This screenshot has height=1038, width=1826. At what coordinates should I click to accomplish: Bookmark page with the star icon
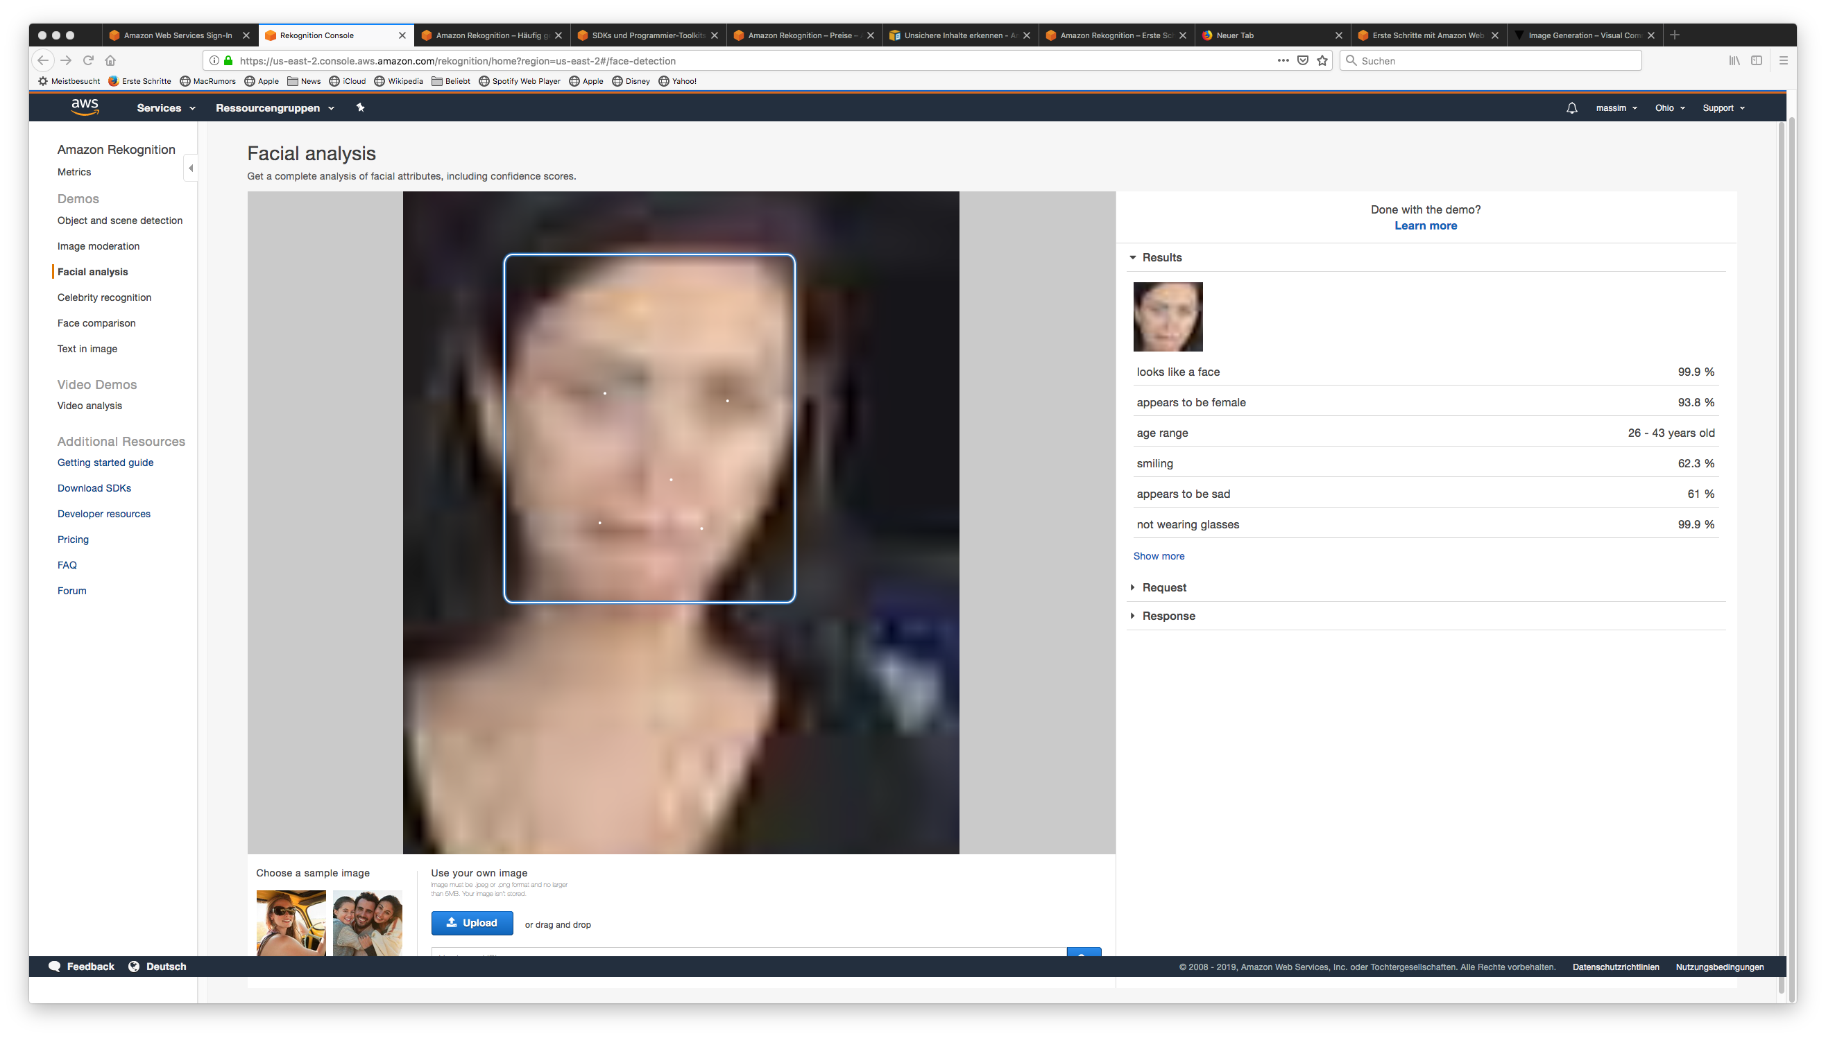(1322, 60)
